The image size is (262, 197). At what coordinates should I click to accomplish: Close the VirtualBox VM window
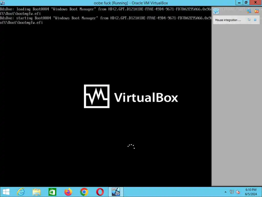(x=256, y=3)
